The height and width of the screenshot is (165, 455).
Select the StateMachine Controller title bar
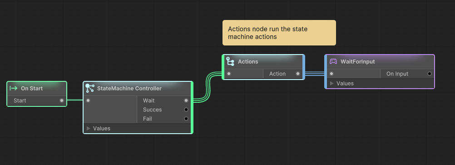[138, 88]
